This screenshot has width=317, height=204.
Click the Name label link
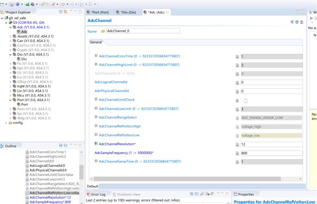tap(92, 32)
